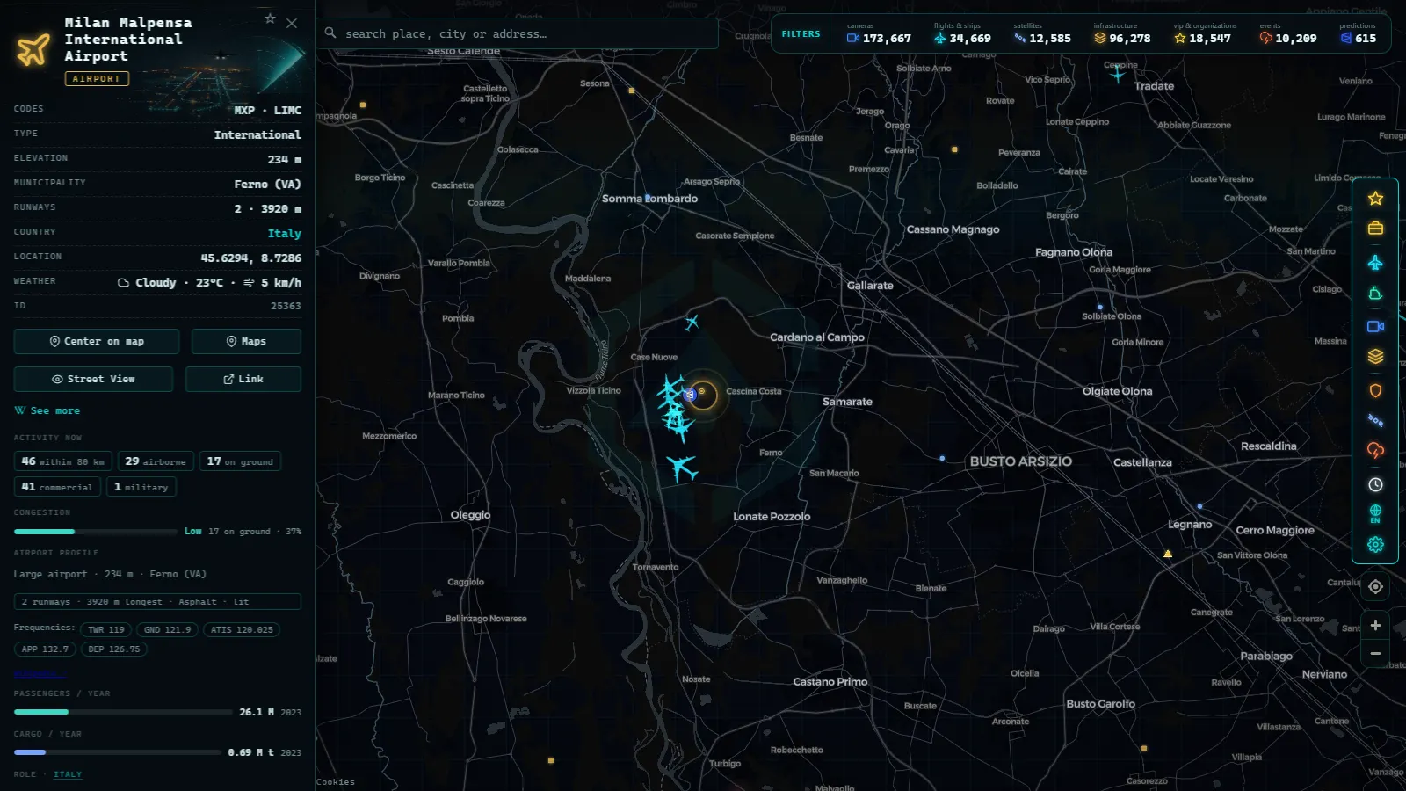Zoom in with the plus button
Screen dimensions: 1406x791
point(1375,626)
